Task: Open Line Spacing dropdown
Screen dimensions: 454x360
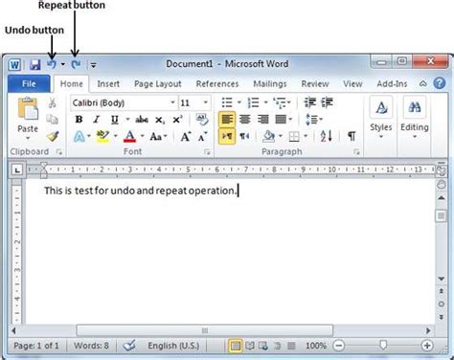Action: click(314, 120)
